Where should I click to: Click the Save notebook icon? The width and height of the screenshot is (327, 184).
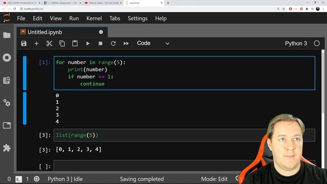pyautogui.click(x=24, y=43)
